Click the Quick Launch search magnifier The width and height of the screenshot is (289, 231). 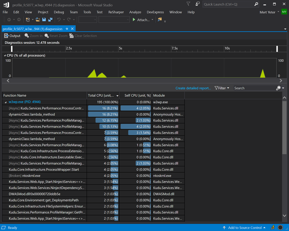(x=256, y=4)
